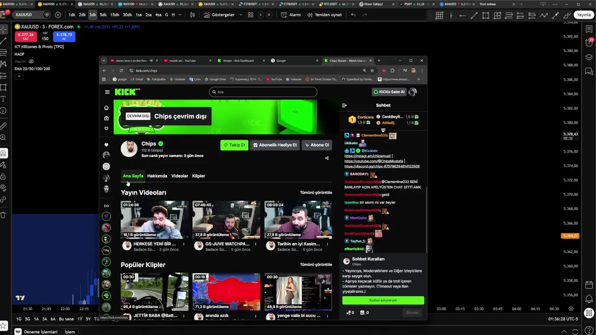Toggle the 3dk timeframe
Image resolution: width=596 pixels, height=335 pixels.
pyautogui.click(x=93, y=15)
